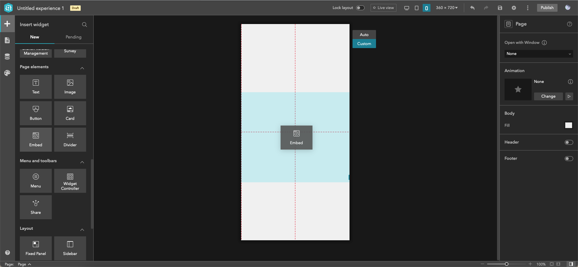Image resolution: width=578 pixels, height=267 pixels.
Task: Open the Page selector in status bar
Action: tap(24, 264)
